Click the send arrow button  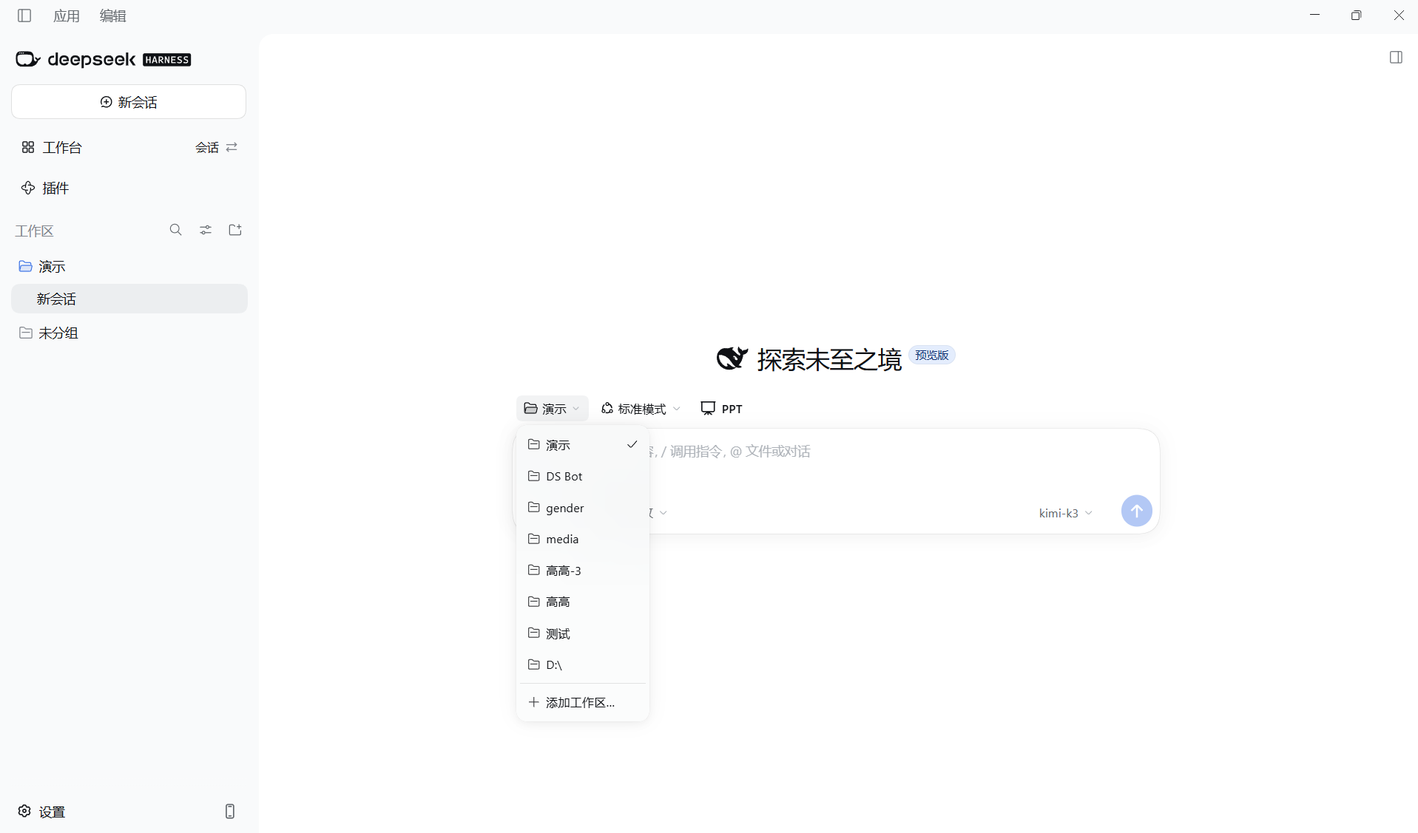pos(1136,511)
